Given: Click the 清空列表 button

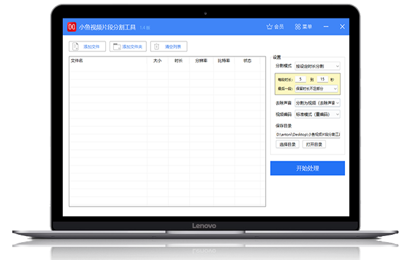Looking at the screenshot, I should [169, 47].
